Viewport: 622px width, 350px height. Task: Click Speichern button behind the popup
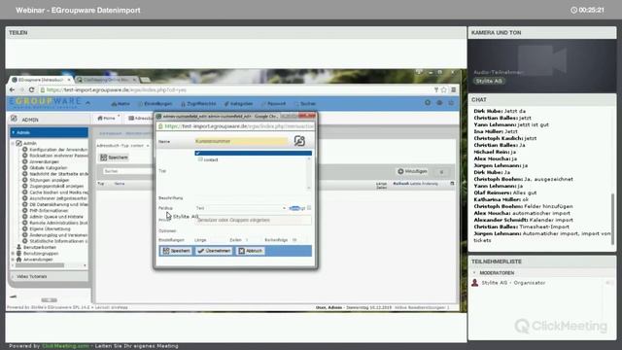tap(115, 157)
